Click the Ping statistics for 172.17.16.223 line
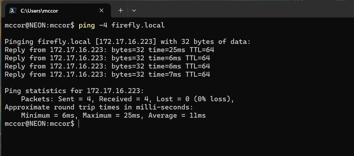 pyautogui.click(x=74, y=91)
